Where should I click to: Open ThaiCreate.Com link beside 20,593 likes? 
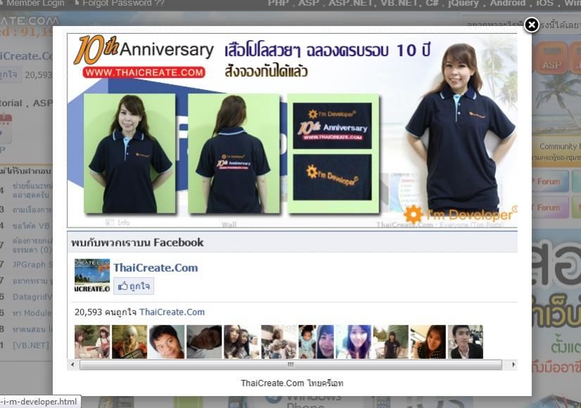click(172, 312)
